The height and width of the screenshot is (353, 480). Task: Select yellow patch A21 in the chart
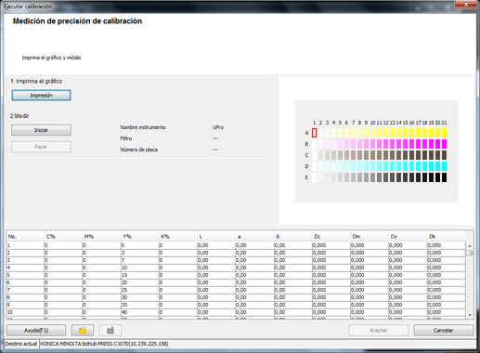444,133
